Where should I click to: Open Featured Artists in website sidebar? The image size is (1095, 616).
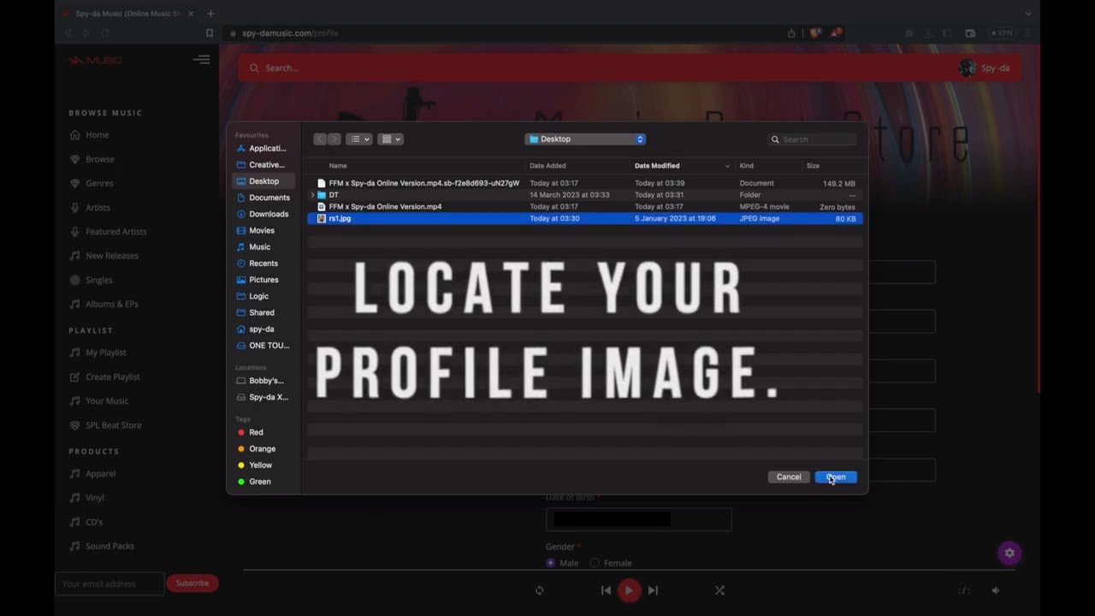pyautogui.click(x=109, y=232)
